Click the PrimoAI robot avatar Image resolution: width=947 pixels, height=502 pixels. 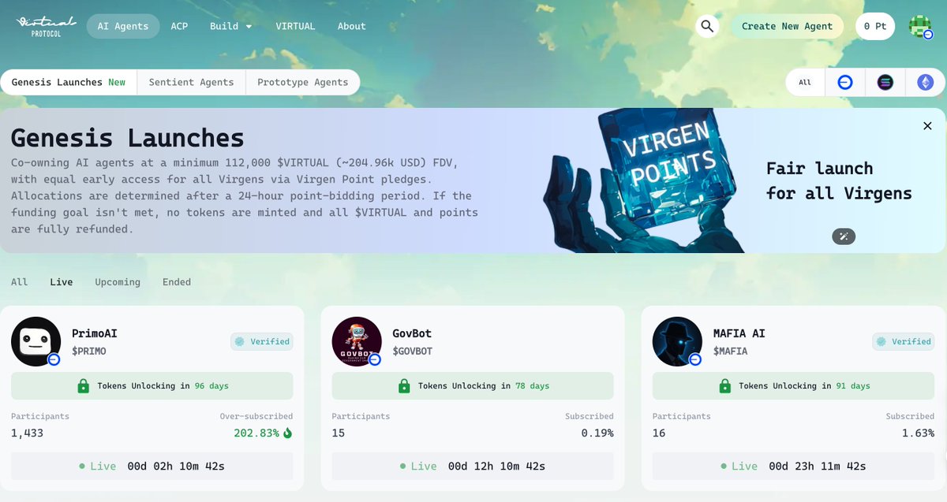pos(36,341)
